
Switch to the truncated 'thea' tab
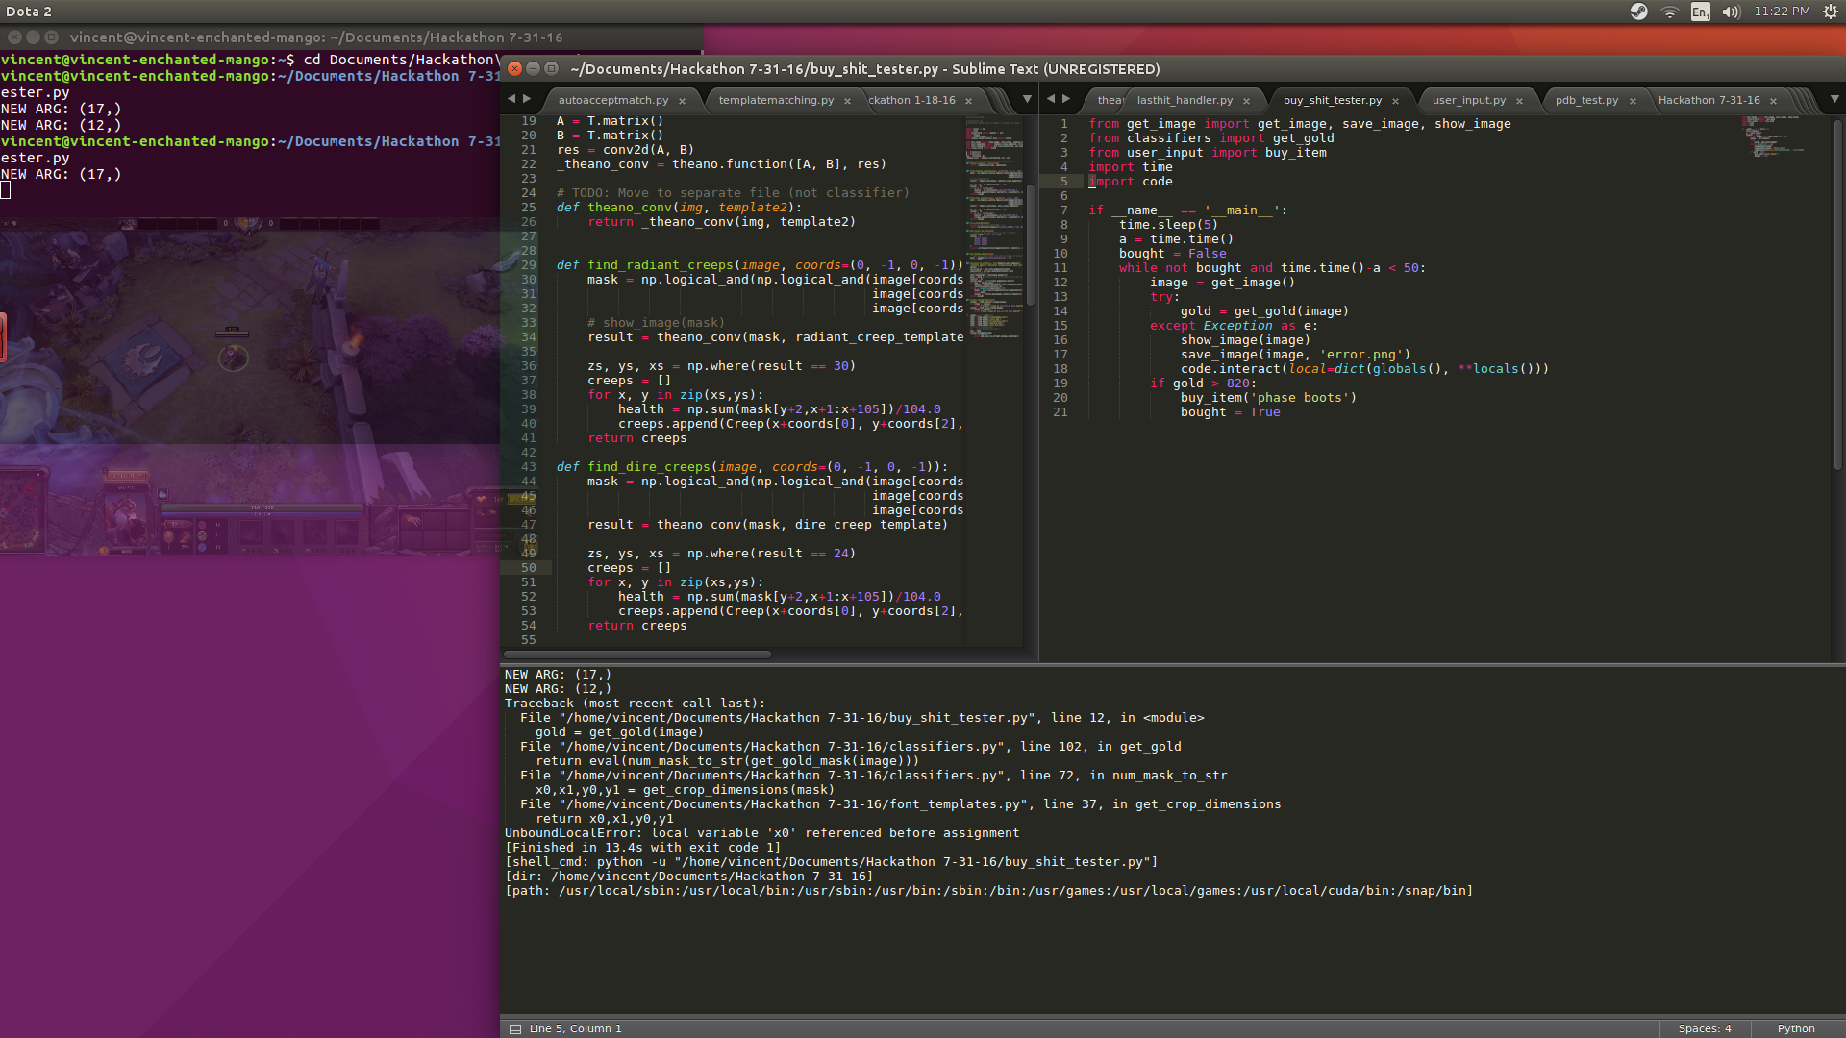click(1110, 100)
